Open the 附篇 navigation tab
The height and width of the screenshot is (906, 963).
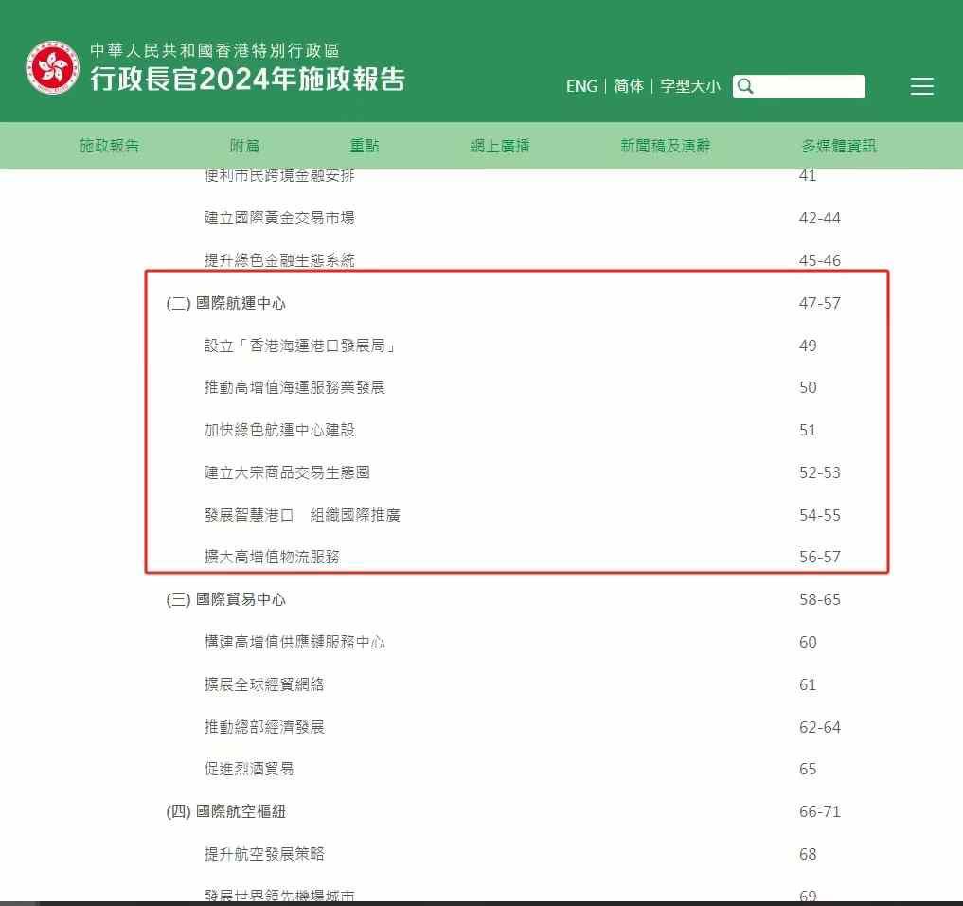coord(245,146)
